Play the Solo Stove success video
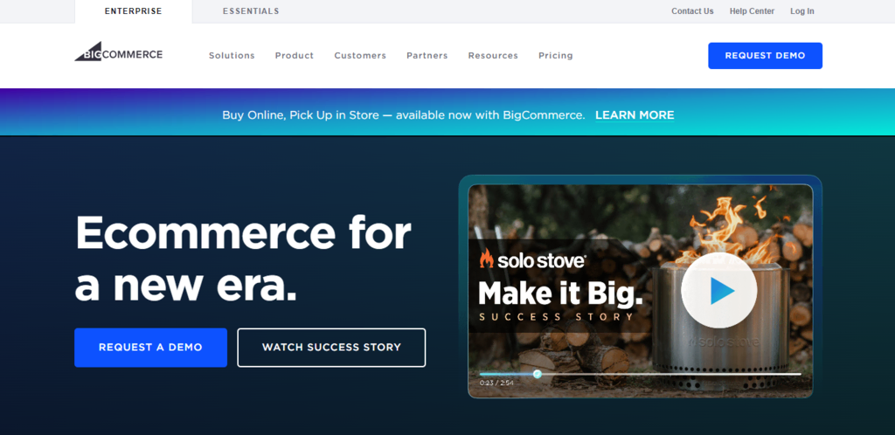Viewport: 895px width, 435px height. pyautogui.click(x=719, y=290)
